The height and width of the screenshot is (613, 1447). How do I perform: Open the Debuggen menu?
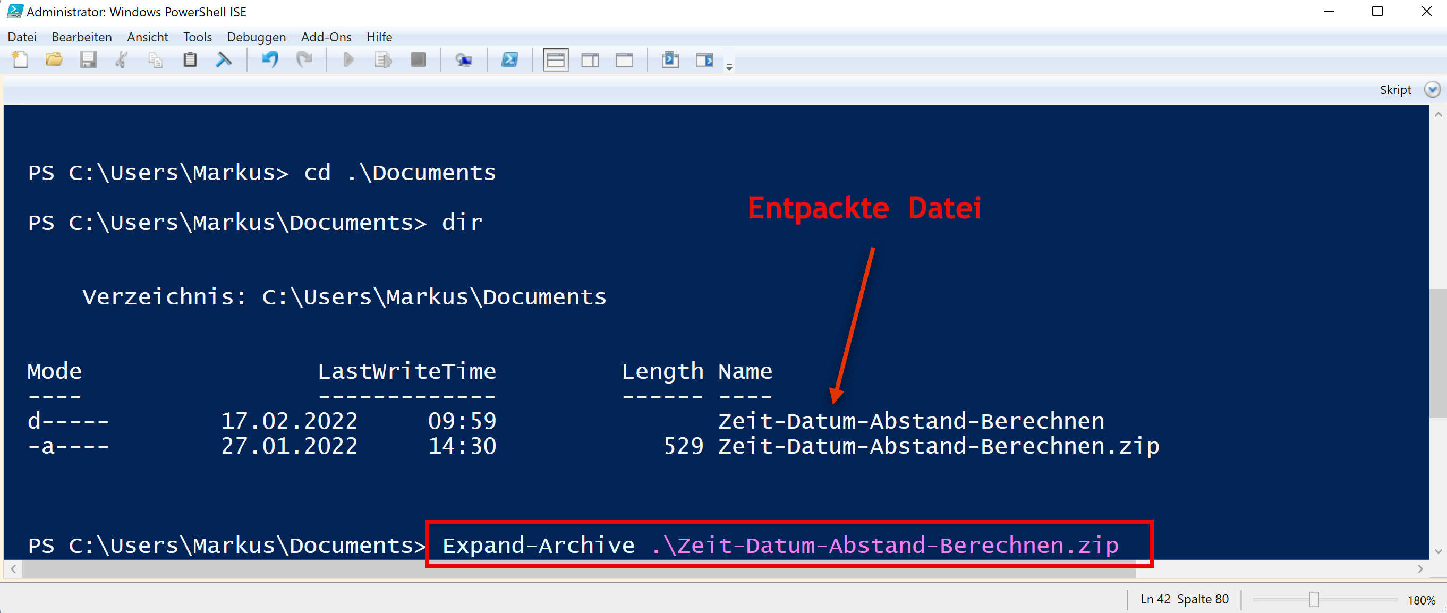(x=256, y=37)
